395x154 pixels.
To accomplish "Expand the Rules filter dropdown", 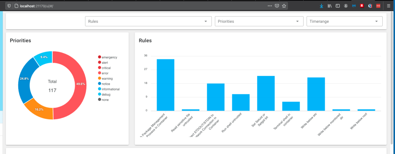I will [148, 22].
